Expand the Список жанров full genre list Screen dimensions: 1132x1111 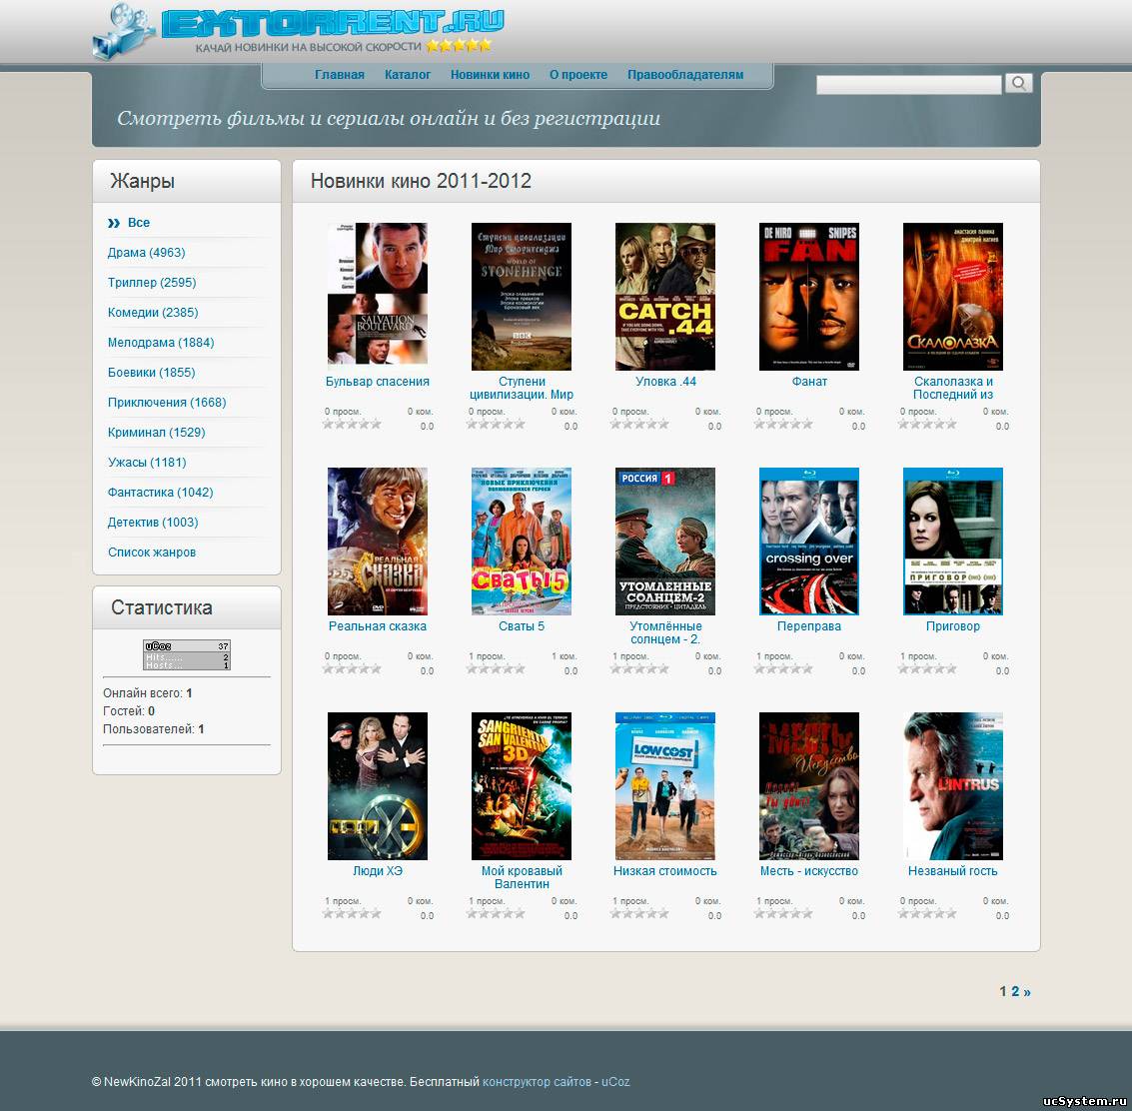point(152,553)
